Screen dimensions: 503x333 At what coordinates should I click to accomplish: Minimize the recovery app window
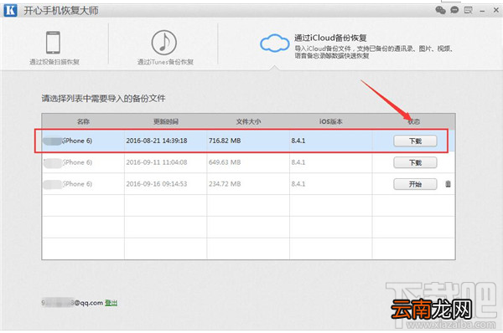482,11
